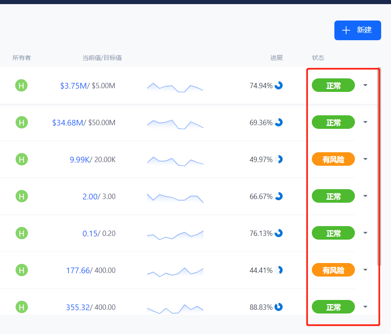Open status dropdown arrow in 69.36% row
The image size is (391, 334).
(x=365, y=122)
